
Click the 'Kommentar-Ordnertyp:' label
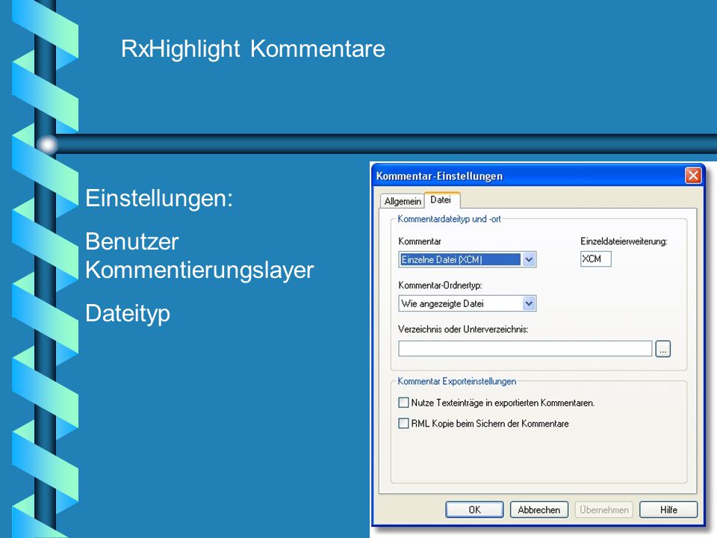point(440,285)
